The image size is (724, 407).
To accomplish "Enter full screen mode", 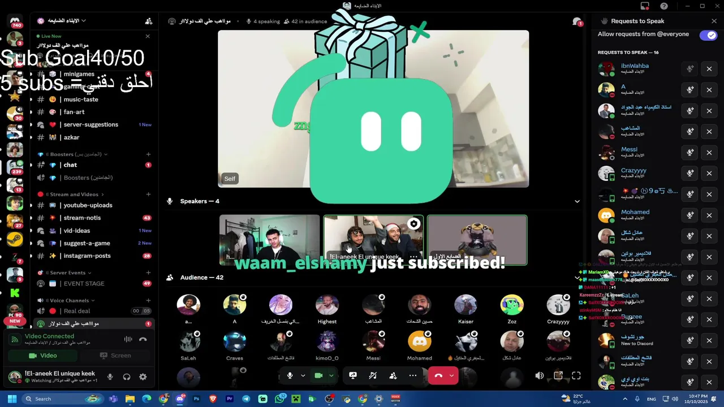I will pyautogui.click(x=576, y=375).
